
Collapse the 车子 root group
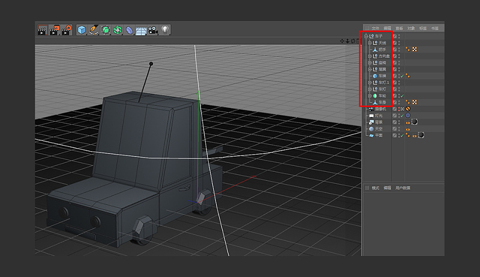[x=366, y=36]
